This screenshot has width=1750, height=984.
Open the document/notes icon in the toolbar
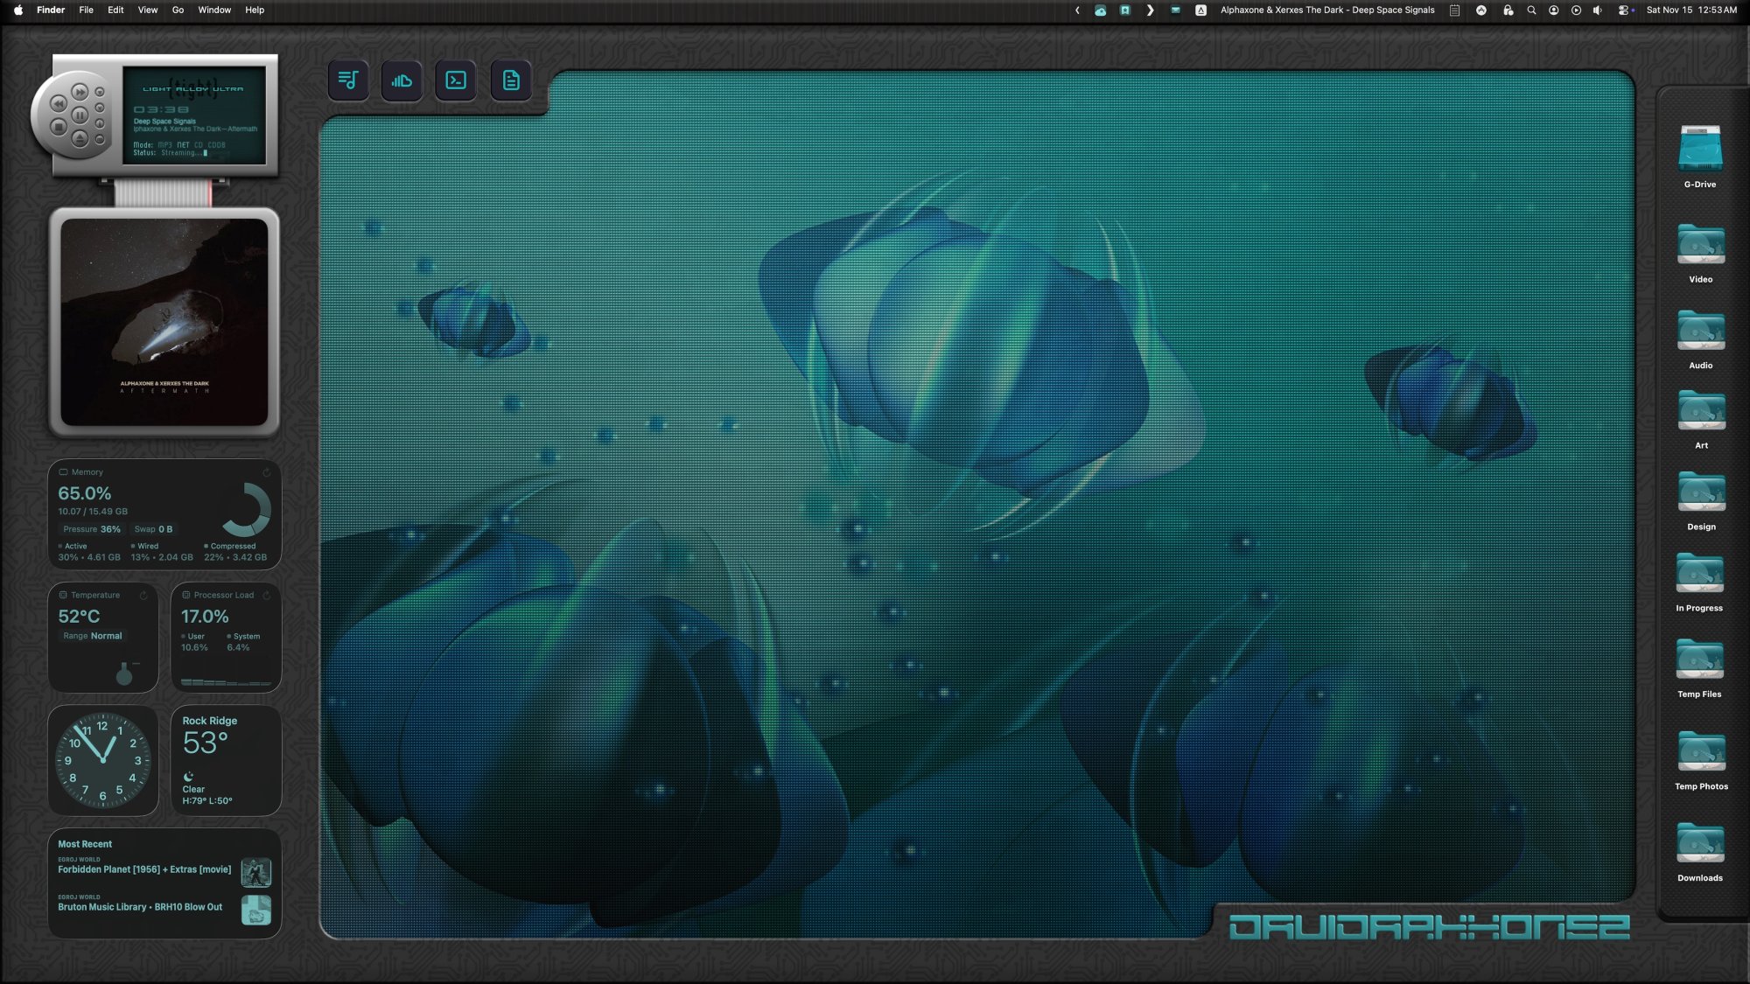coord(511,80)
